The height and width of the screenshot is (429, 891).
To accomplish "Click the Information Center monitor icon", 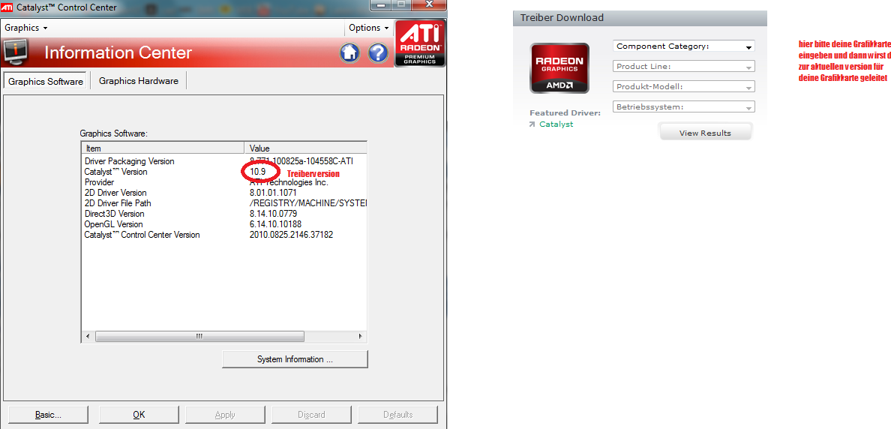I will pyautogui.click(x=17, y=52).
